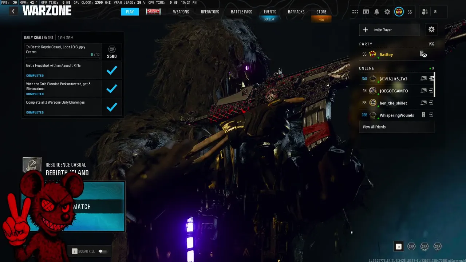Click the Cold Blooded challenge completed checkmark

112,88
